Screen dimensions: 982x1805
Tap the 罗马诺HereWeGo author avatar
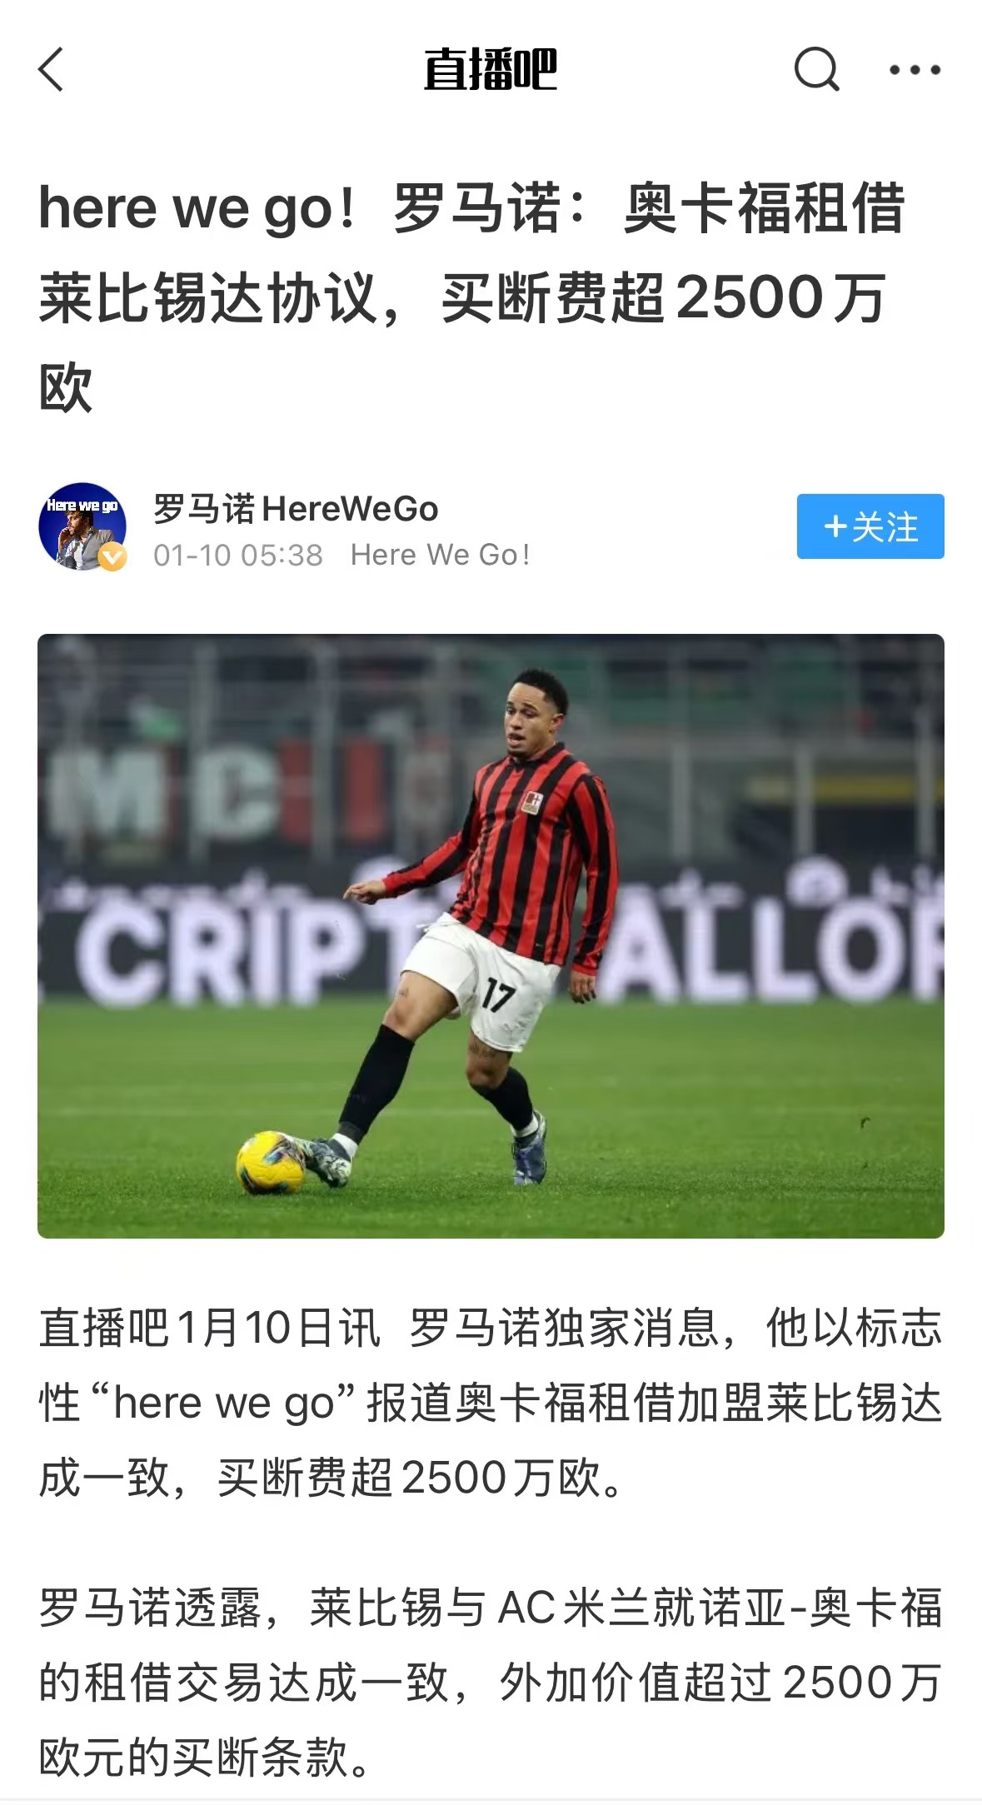click(82, 526)
